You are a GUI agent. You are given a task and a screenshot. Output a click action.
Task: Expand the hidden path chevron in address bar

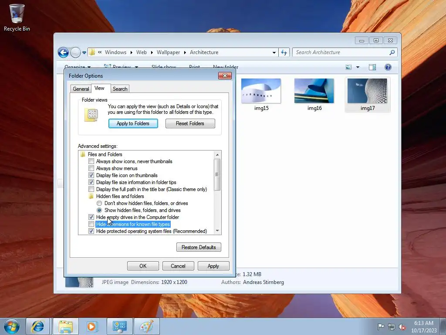pos(100,52)
